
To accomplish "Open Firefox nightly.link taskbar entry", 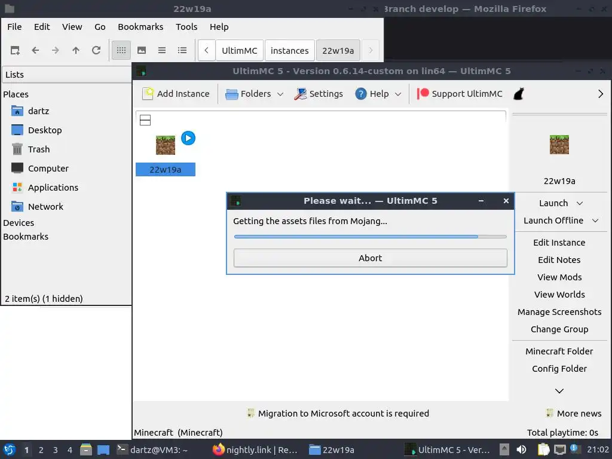I will [x=255, y=450].
